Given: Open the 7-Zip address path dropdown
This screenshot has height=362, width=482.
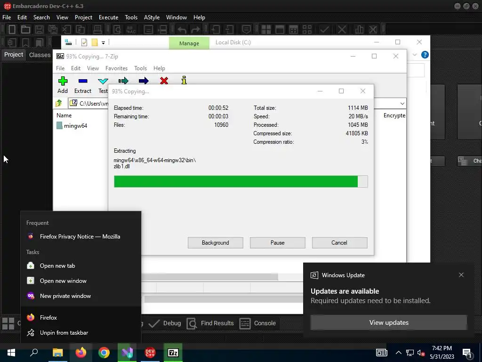Looking at the screenshot, I should tap(402, 103).
